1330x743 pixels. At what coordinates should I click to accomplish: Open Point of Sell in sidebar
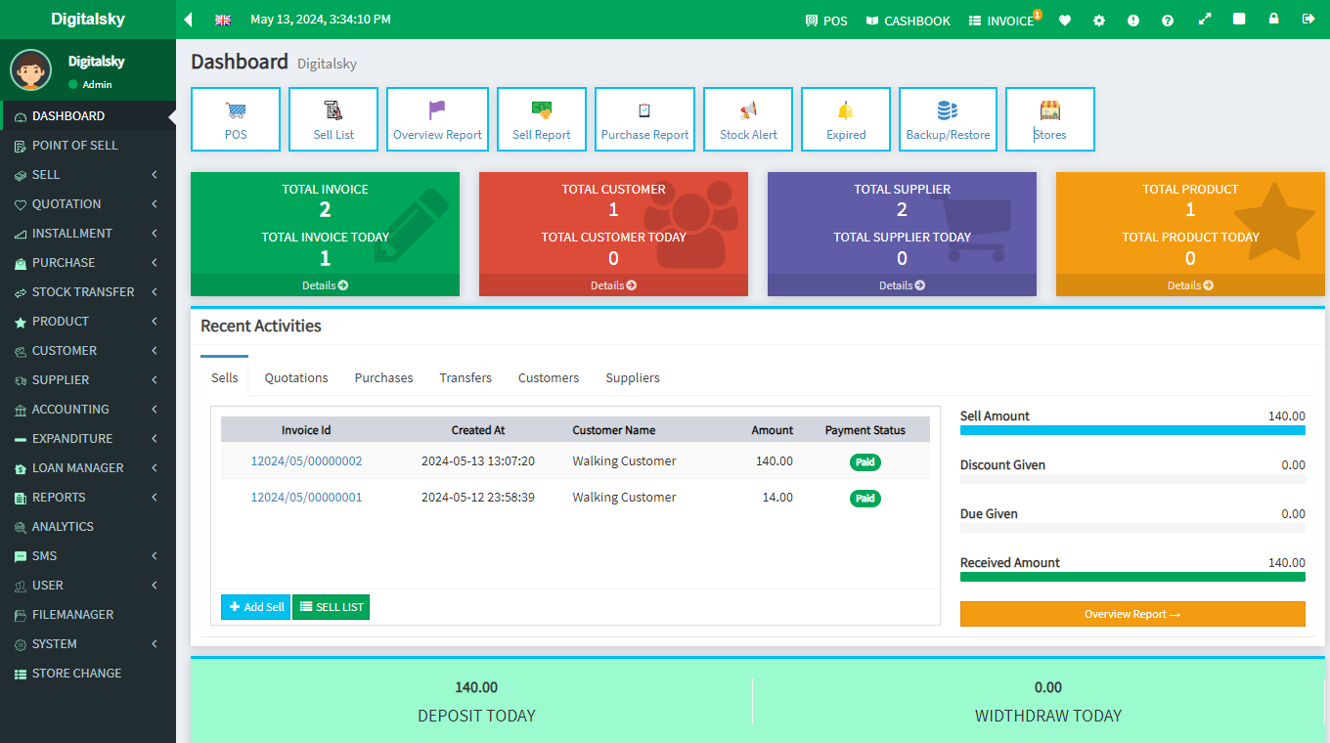pyautogui.click(x=88, y=145)
